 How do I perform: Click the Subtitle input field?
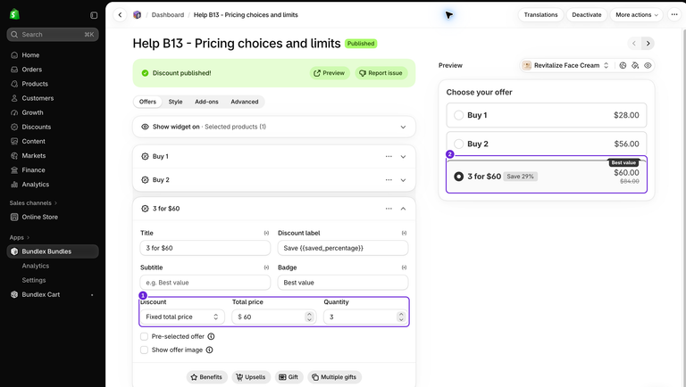[x=205, y=283]
